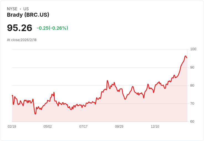Click the 80 y-axis price label
Screen dimensions: 204x141
(192, 85)
